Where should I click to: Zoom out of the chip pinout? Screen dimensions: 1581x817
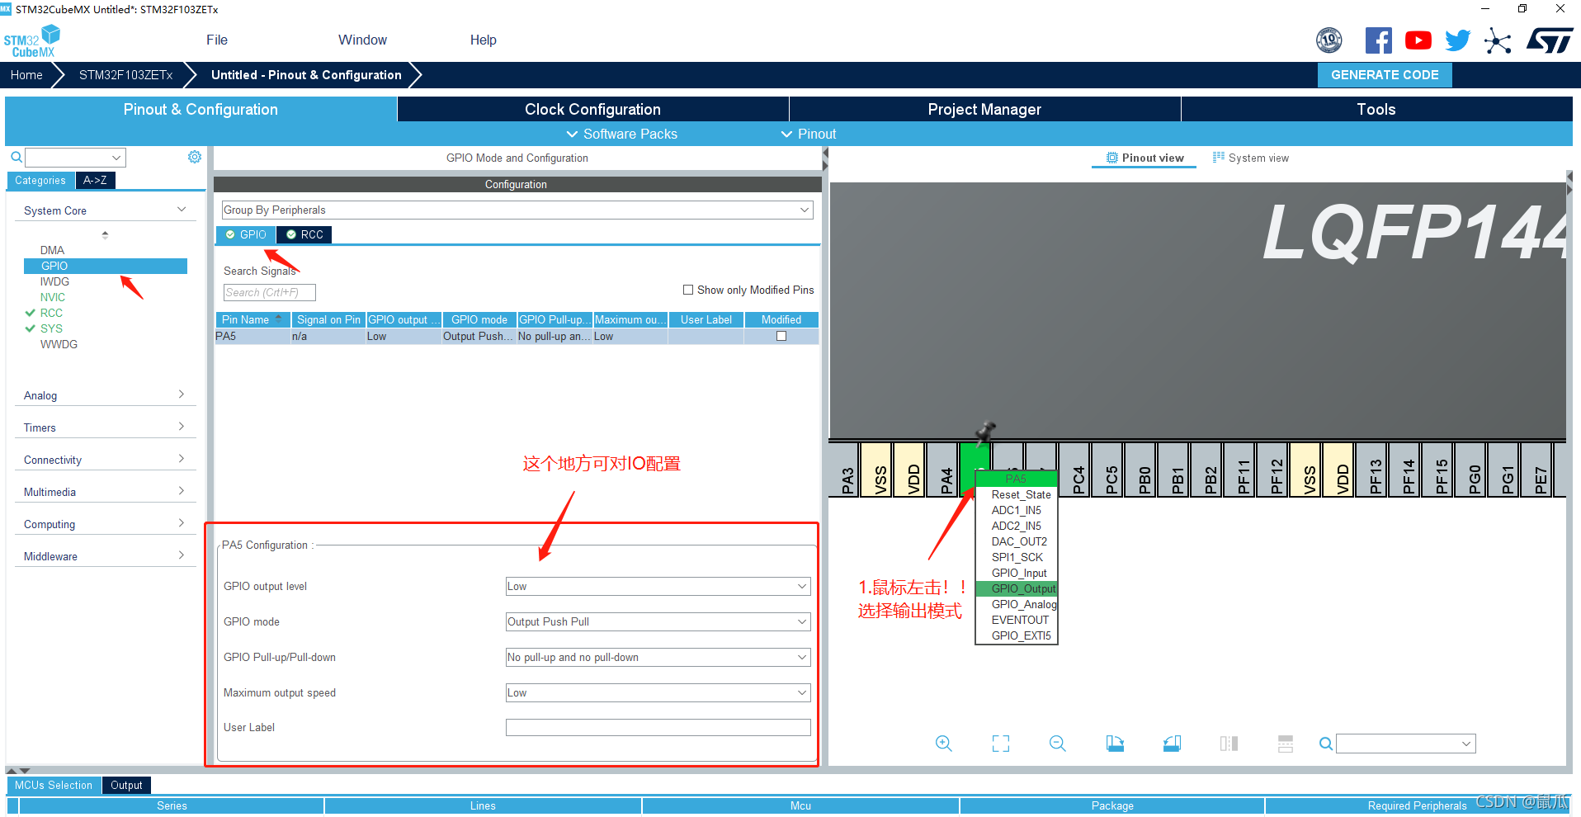click(x=1058, y=744)
